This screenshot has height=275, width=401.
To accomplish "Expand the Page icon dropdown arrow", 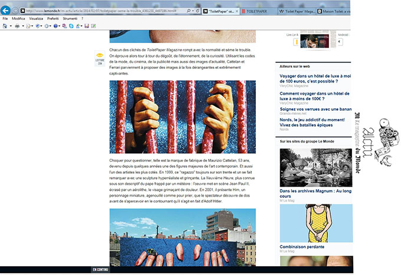I will tap(32, 26).
